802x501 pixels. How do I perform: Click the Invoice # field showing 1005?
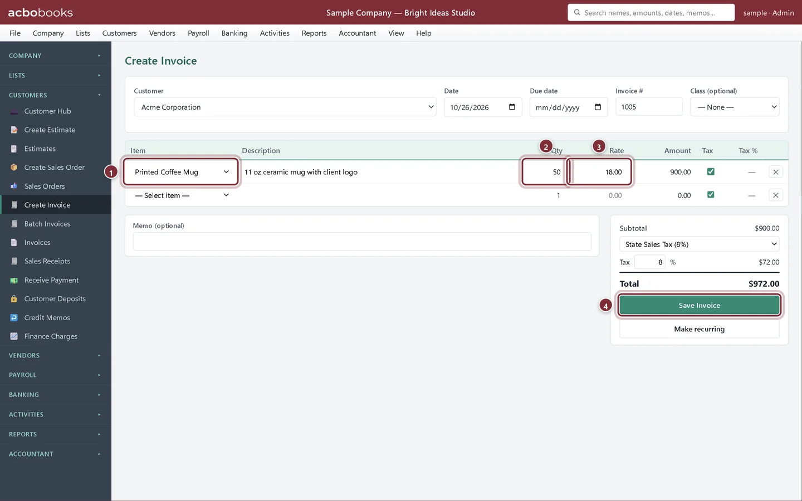pos(649,107)
